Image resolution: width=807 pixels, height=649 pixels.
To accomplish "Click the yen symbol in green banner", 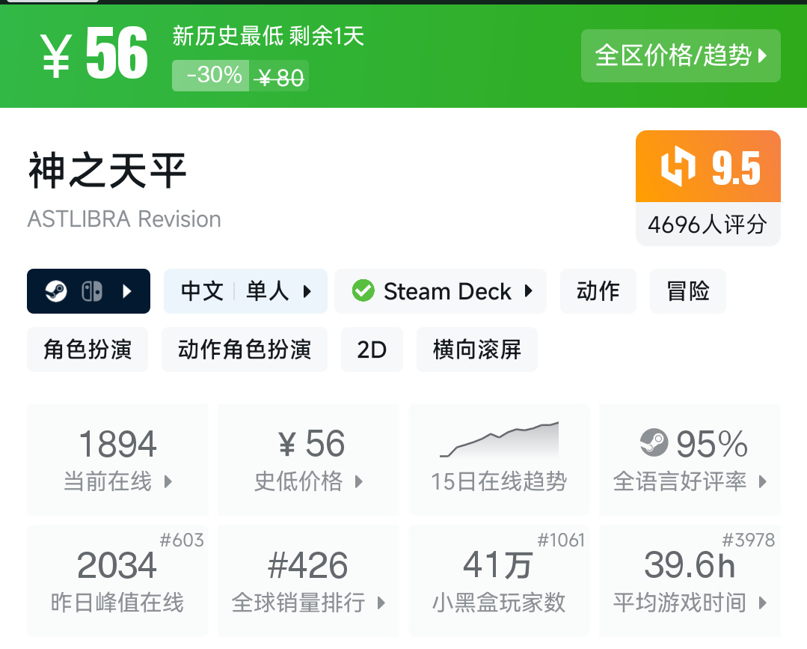I will [57, 57].
